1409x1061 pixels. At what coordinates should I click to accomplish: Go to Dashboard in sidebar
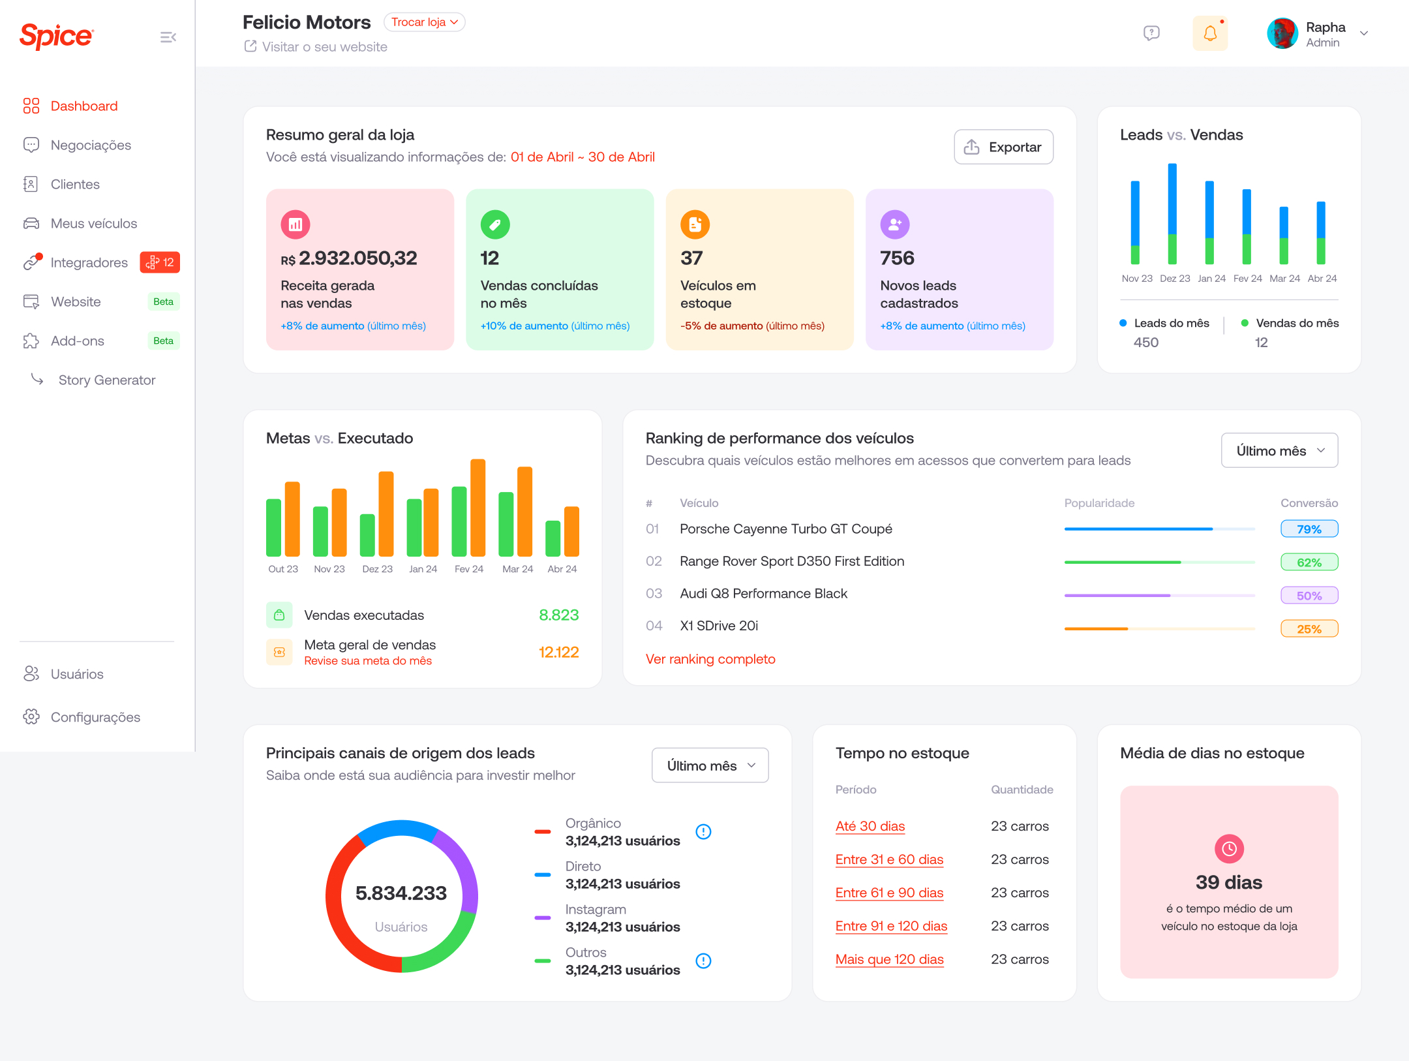point(84,106)
